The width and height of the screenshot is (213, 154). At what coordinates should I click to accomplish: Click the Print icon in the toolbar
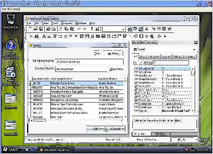(x=48, y=29)
